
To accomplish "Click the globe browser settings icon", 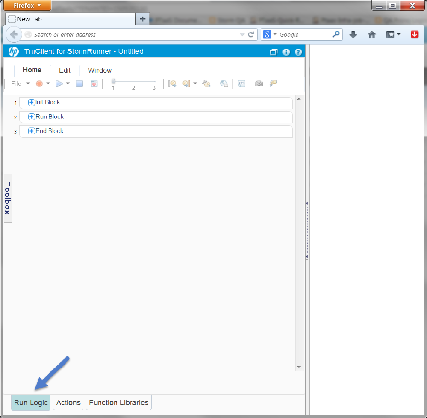I will pos(224,84).
